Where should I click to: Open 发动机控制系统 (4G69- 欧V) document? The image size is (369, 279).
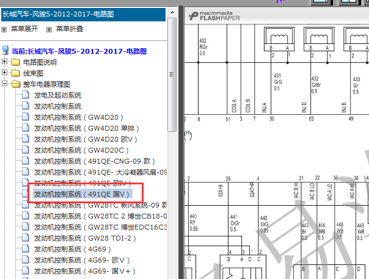tap(82, 260)
